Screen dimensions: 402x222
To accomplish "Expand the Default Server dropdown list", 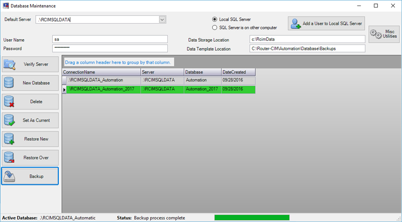I will pos(162,20).
